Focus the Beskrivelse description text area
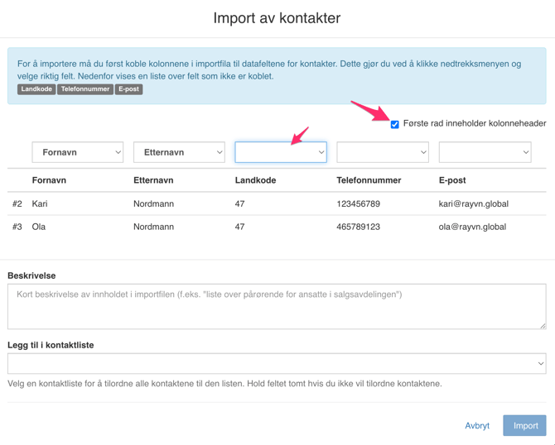The height and width of the screenshot is (445, 555). pyautogui.click(x=276, y=306)
